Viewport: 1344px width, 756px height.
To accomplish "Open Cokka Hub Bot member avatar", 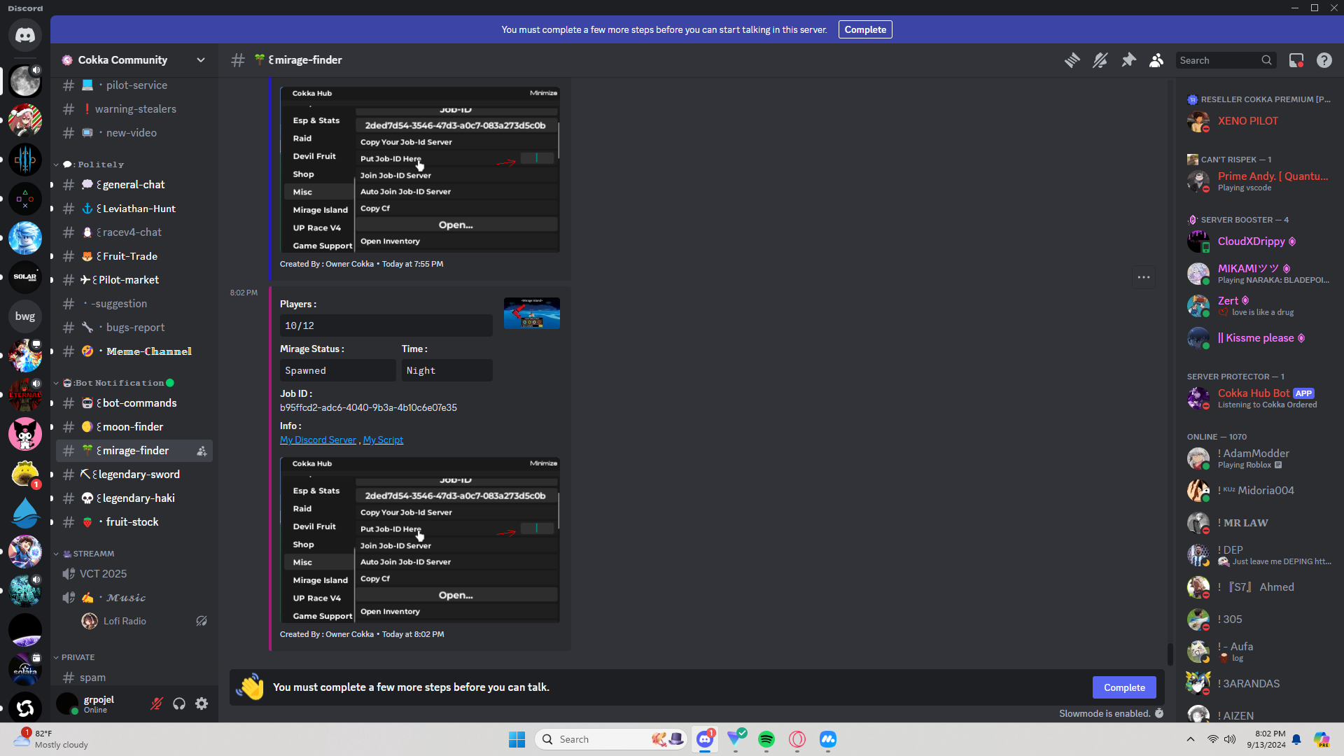I will 1198,398.
